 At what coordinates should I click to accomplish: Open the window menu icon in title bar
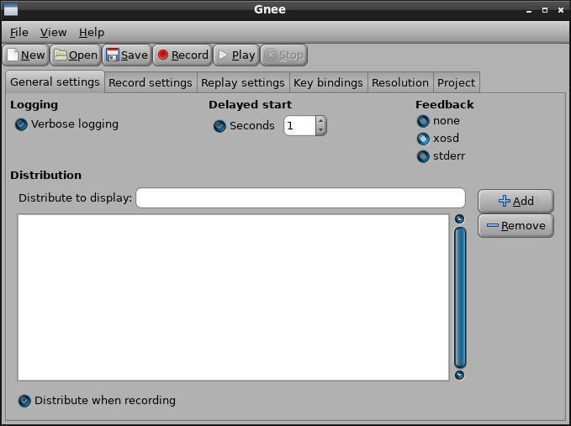pos(11,10)
